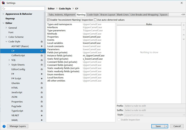Click the layer icon beside ASP.NET (Razor)
186x130 pixels.
coord(42,46)
